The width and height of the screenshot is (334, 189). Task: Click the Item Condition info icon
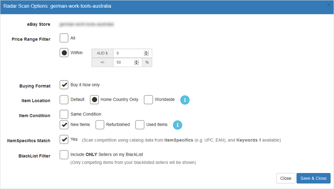[x=177, y=125]
